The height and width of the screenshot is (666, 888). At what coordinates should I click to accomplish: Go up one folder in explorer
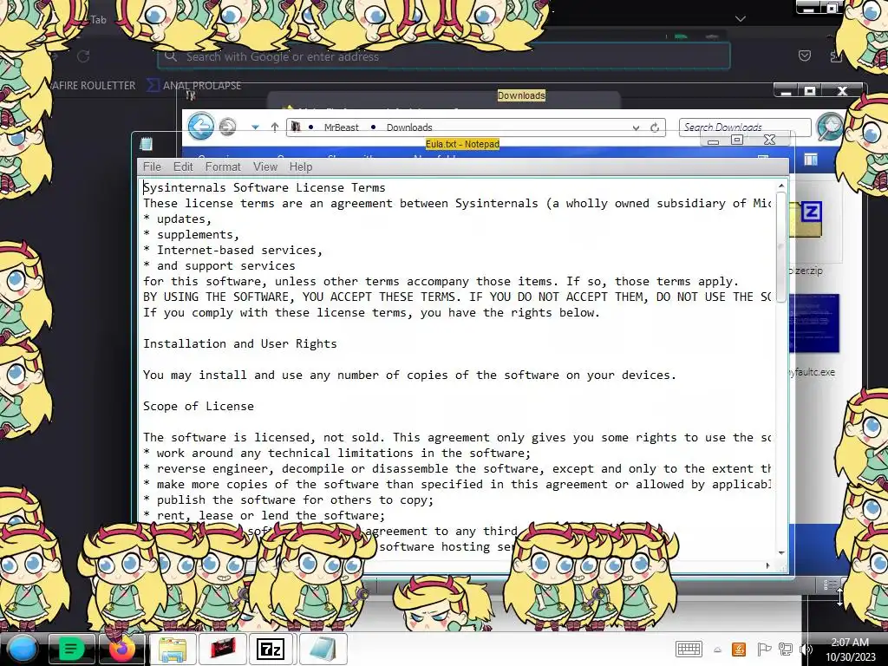pos(275,127)
